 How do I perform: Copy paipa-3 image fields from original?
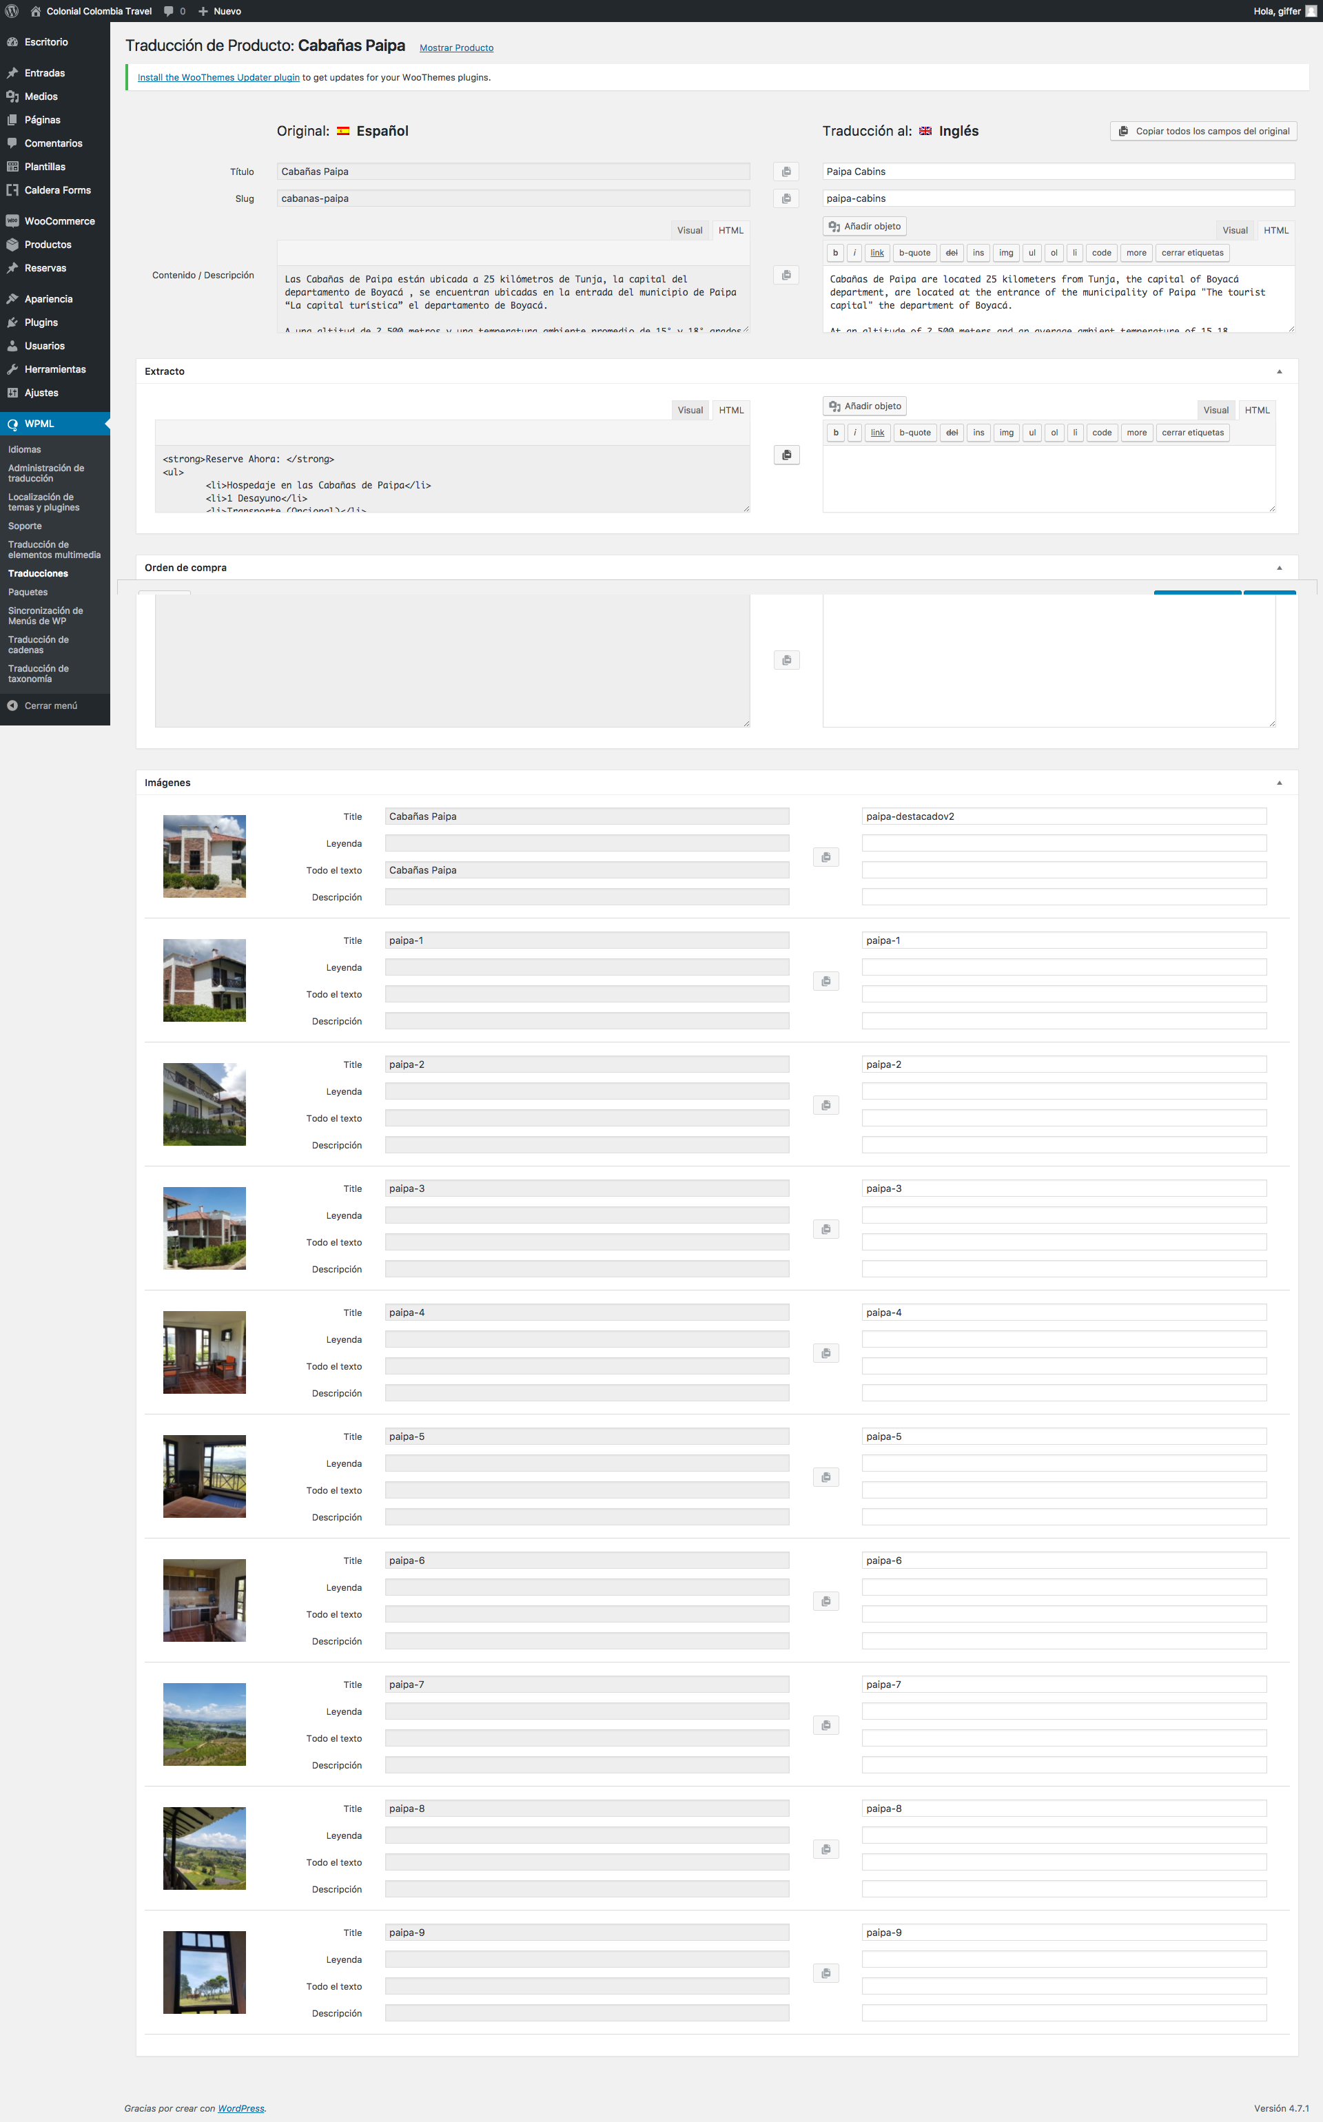tap(826, 1230)
